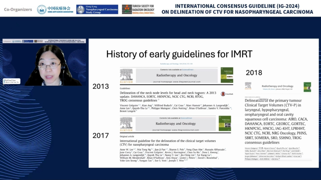Click the Elsevier logo in the 2013 header
This screenshot has height=180, width=321.
click(x=126, y=76)
